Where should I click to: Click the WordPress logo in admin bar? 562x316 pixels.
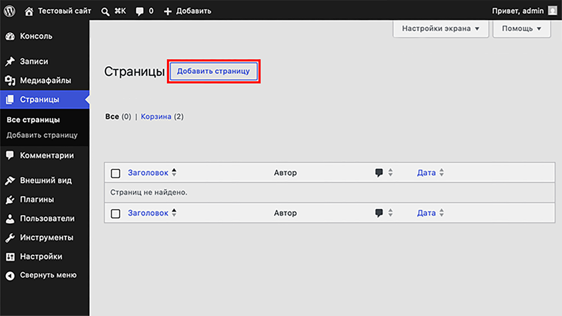[x=10, y=11]
